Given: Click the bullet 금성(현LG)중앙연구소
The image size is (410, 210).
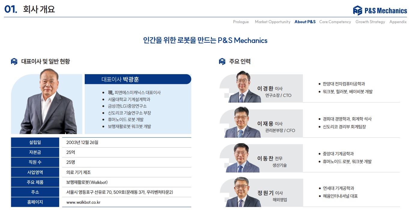Looking at the screenshot, I should coord(127,106).
